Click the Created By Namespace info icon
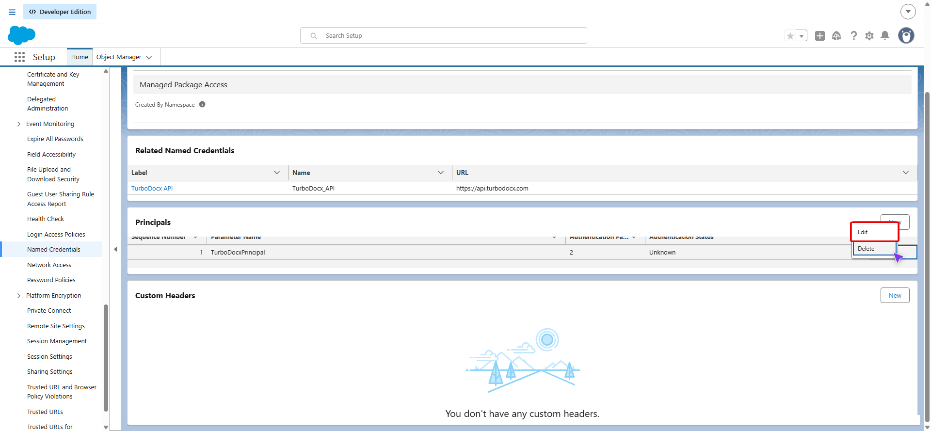 pyautogui.click(x=202, y=104)
